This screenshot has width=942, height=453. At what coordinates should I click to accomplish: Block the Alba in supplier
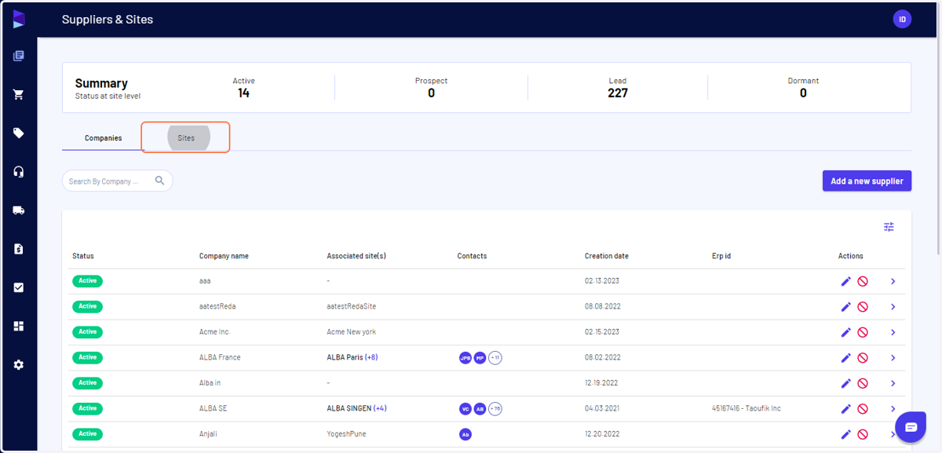coord(863,383)
